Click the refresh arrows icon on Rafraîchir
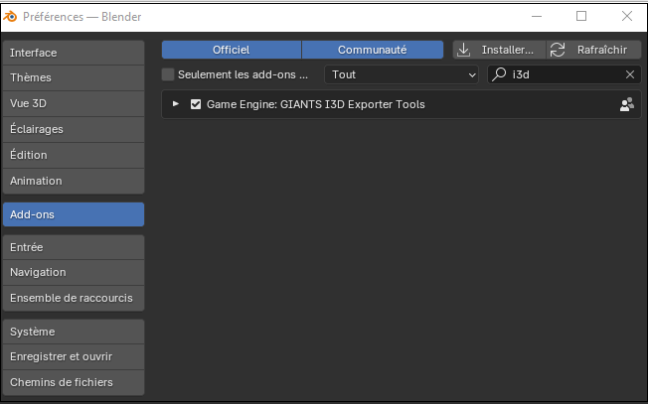648x404 pixels. pyautogui.click(x=558, y=50)
